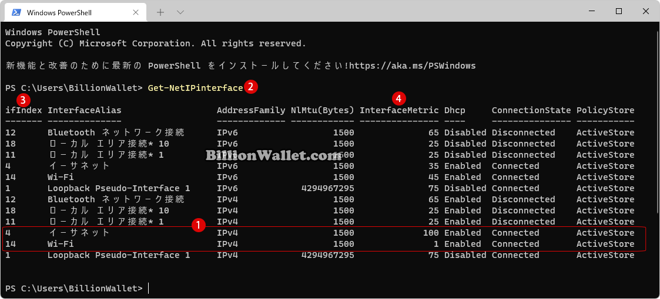Screen dimensions: 660x299
Task: Click the Get-NetIPinterface command text
Action: pos(195,88)
